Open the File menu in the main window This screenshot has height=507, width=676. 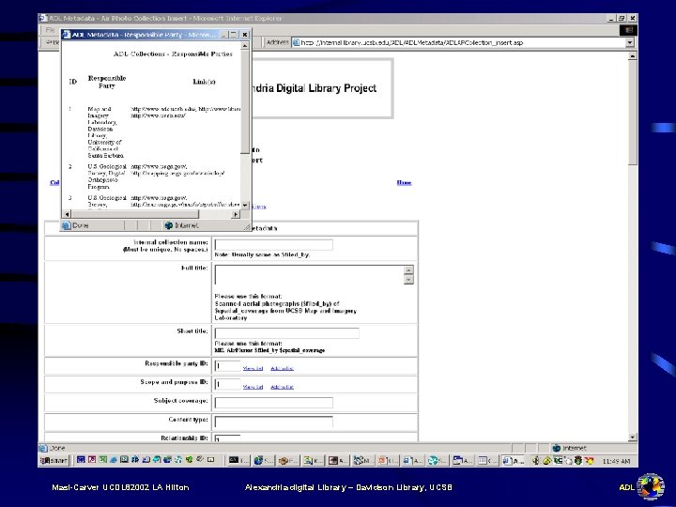[x=50, y=30]
